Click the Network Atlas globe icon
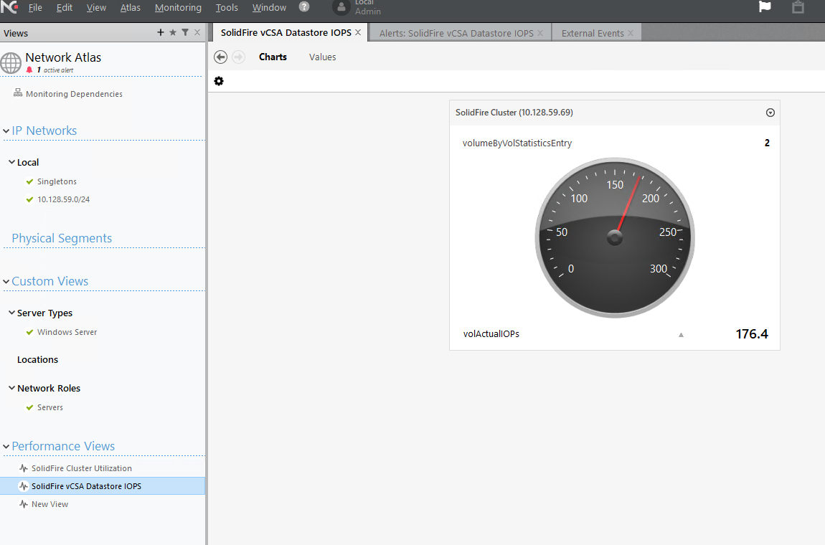Screen dimensions: 825x545 [x=11, y=63]
